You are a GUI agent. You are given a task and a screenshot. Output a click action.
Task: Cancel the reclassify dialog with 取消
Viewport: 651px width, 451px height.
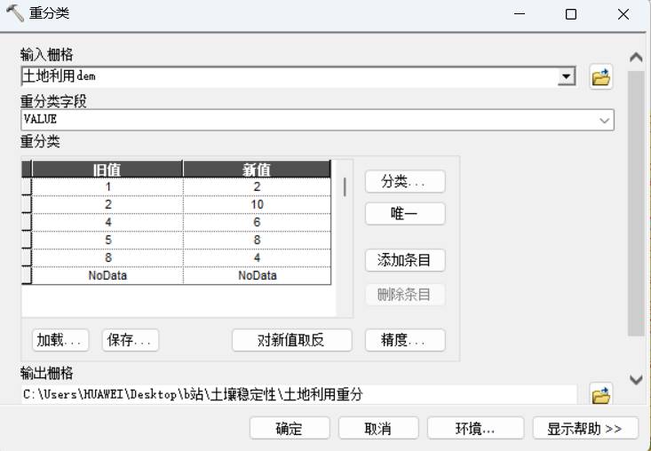tap(377, 428)
